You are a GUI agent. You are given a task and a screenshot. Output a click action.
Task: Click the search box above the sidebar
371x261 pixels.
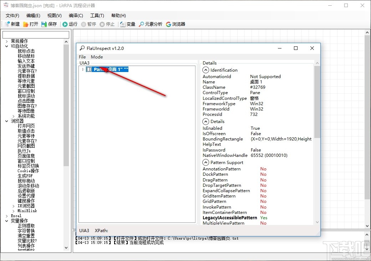coord(36,34)
